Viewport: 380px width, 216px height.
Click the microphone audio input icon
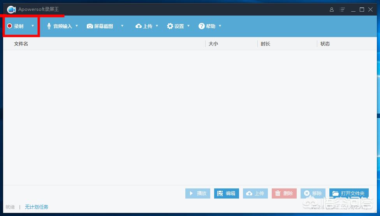(49, 26)
